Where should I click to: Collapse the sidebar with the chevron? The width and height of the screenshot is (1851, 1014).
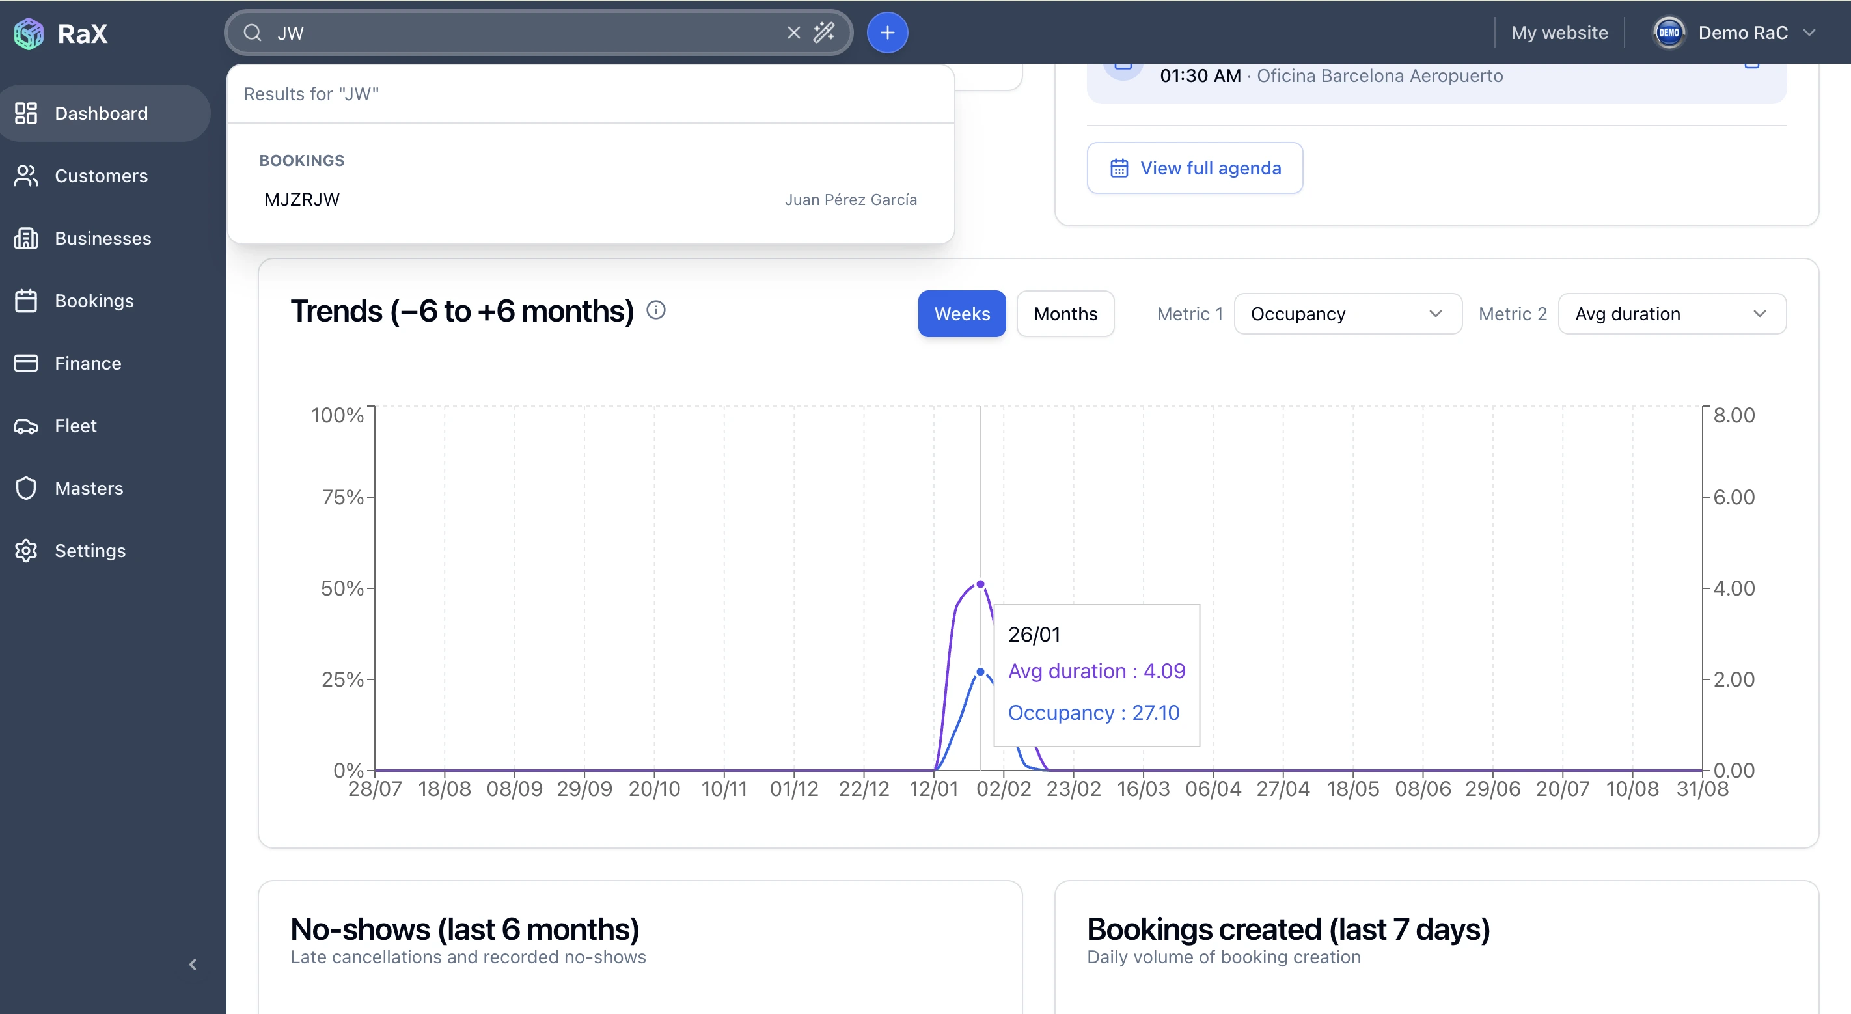pyautogui.click(x=192, y=965)
